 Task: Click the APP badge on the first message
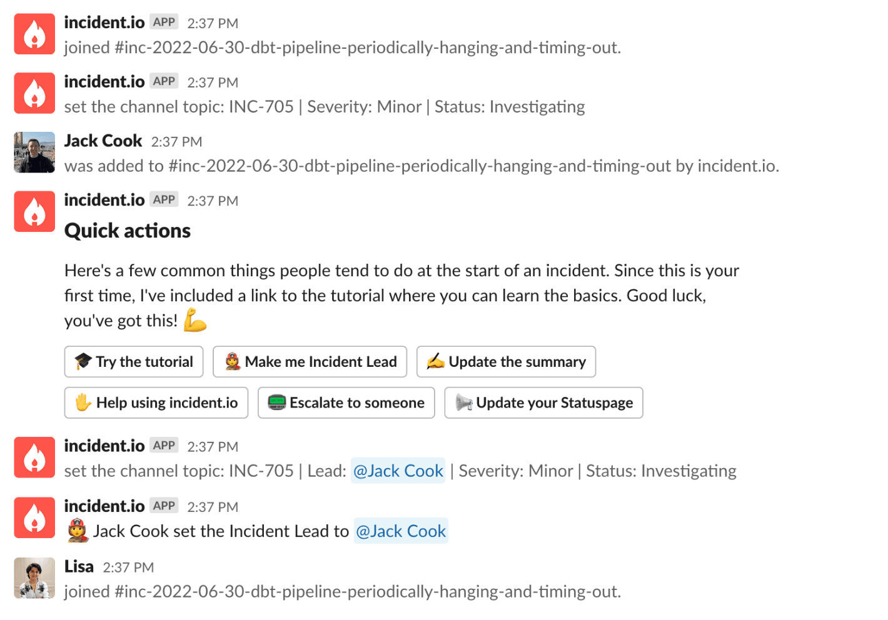(164, 22)
